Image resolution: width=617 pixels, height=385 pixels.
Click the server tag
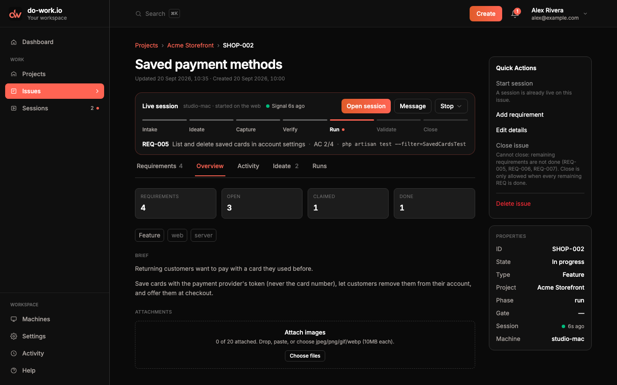point(204,235)
